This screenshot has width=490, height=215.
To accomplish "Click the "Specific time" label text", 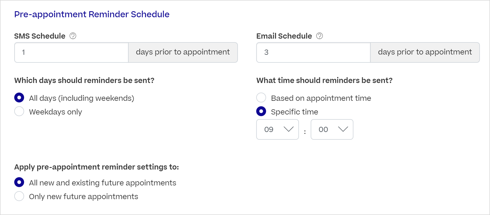I will point(294,111).
